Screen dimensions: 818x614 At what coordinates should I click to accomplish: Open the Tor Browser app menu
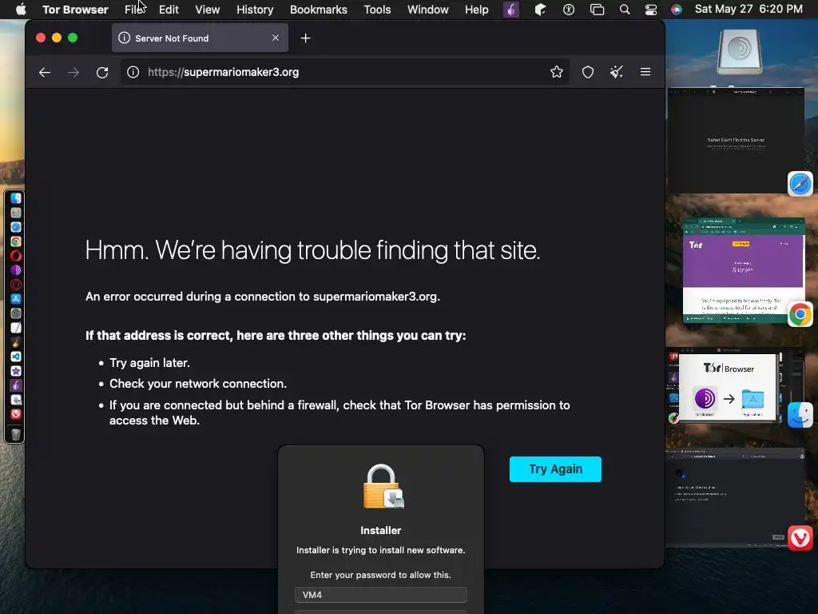point(75,10)
